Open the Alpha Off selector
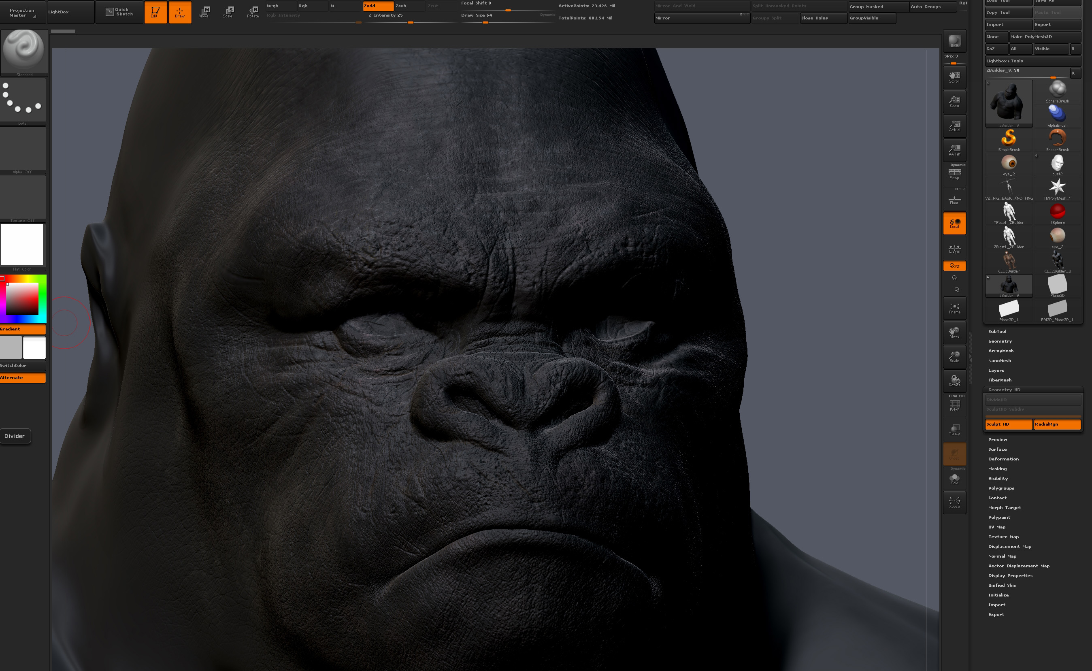 pyautogui.click(x=23, y=150)
